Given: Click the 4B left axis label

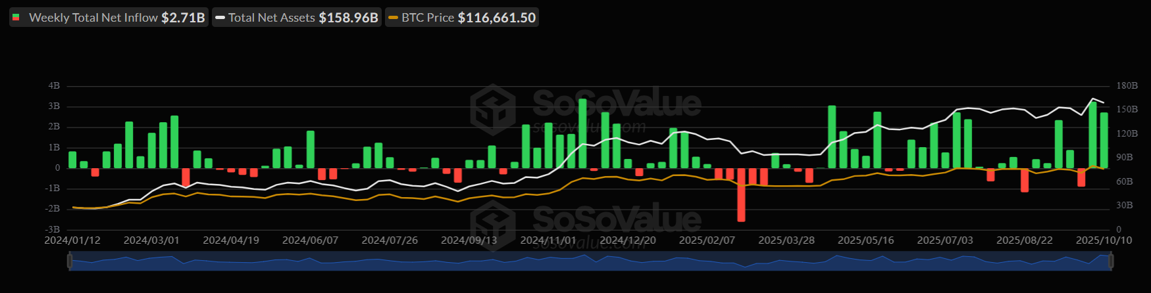Looking at the screenshot, I should tap(54, 86).
